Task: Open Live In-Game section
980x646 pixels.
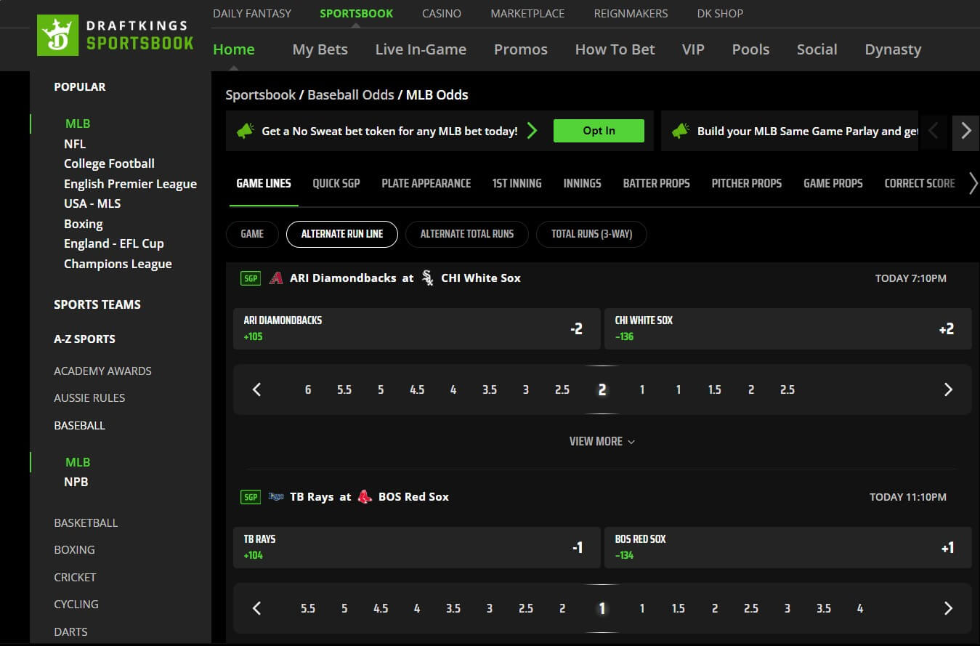Action: 421,49
